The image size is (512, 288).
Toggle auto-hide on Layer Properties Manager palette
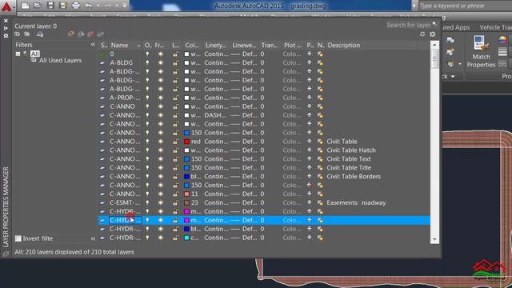tap(6, 29)
